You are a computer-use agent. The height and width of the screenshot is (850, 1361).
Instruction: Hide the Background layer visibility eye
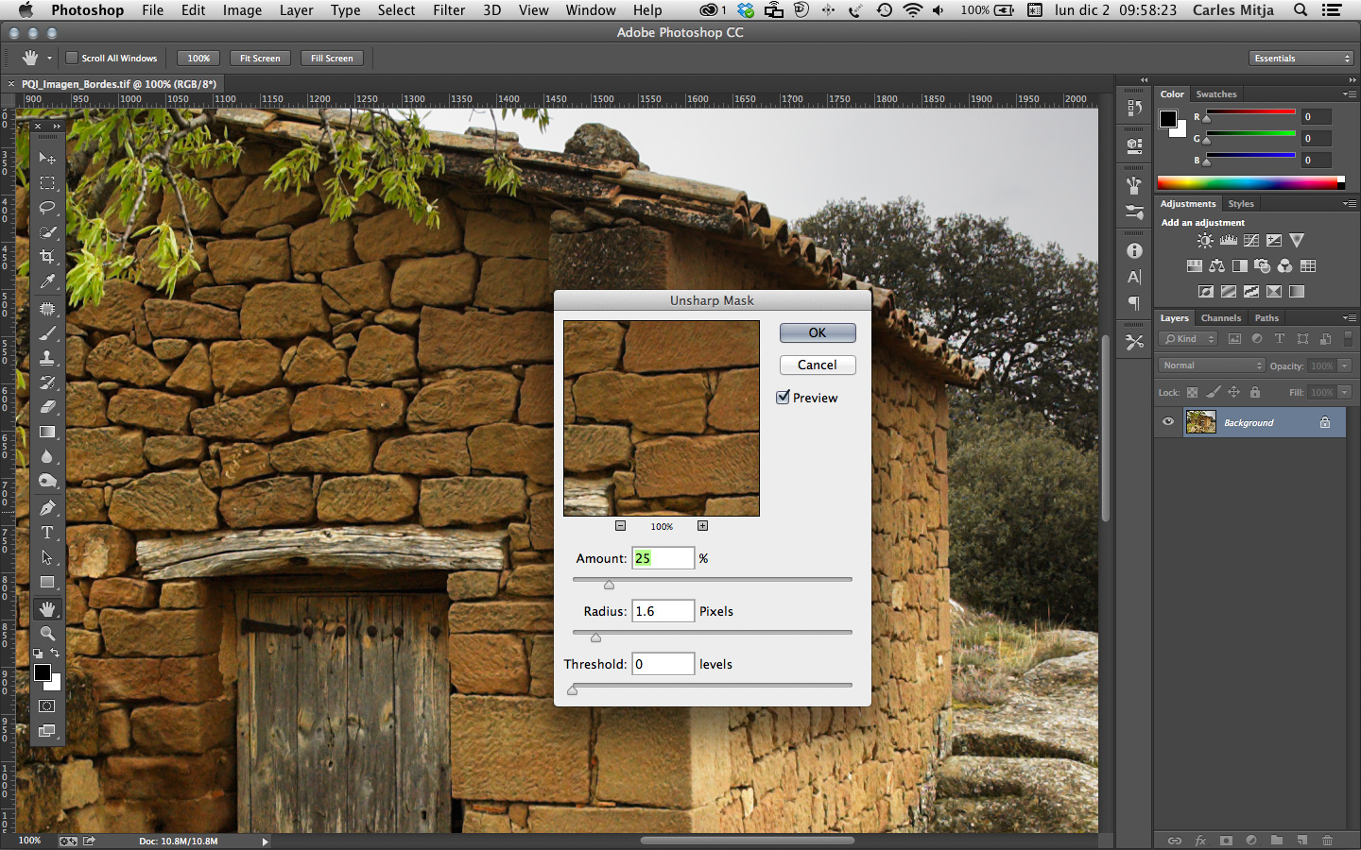[1168, 422]
